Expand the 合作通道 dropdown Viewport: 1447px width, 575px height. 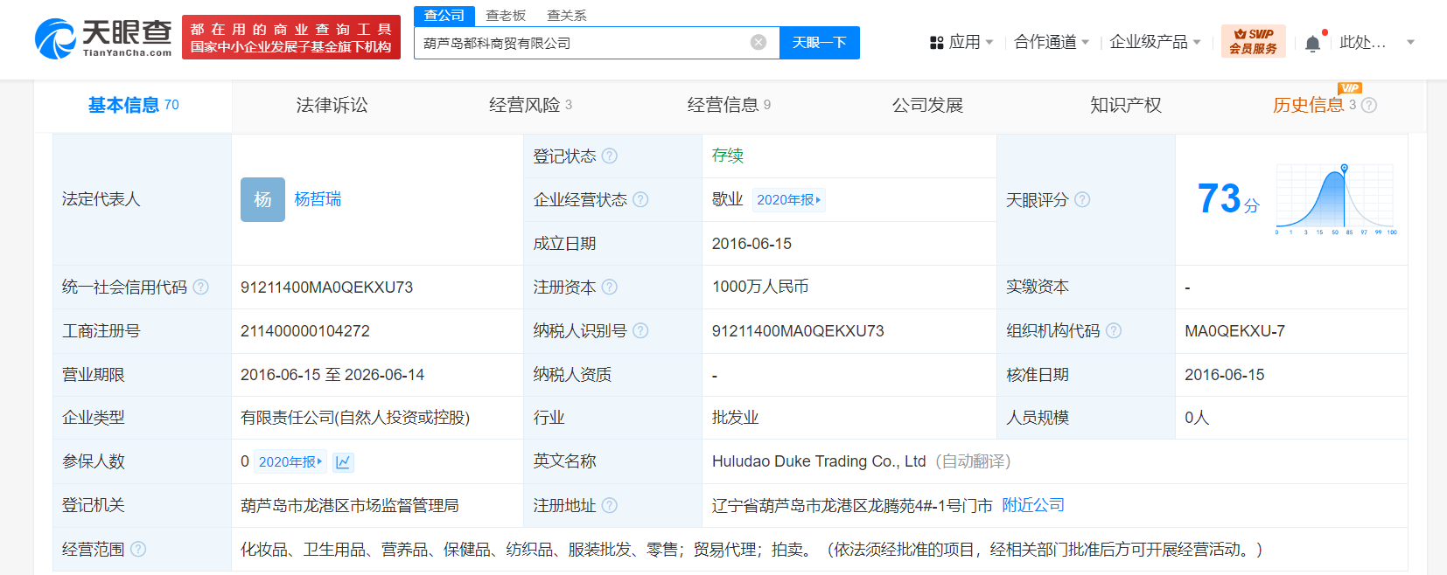click(1052, 42)
